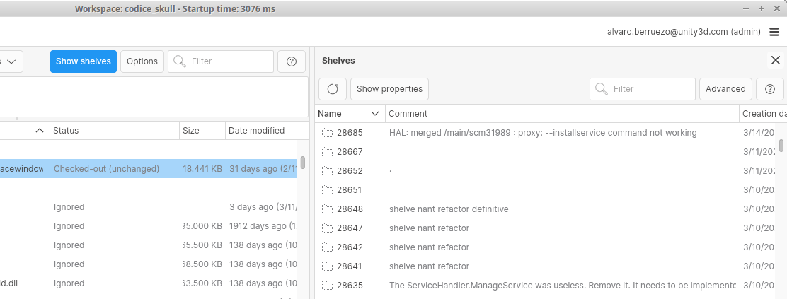Sort by the Comment column header
787x299 pixels.
(x=559, y=114)
